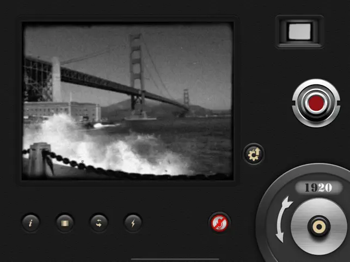Open the film reel library icon
The width and height of the screenshot is (350, 262).
(65, 223)
